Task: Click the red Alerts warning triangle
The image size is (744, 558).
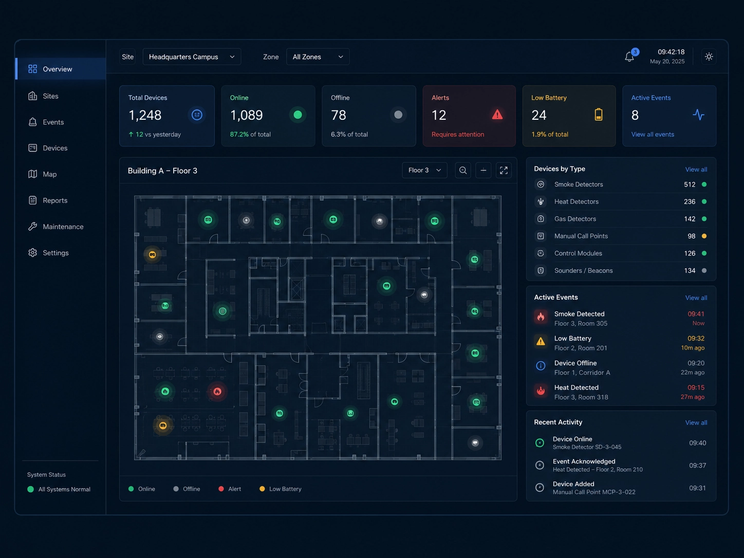Action: tap(497, 115)
